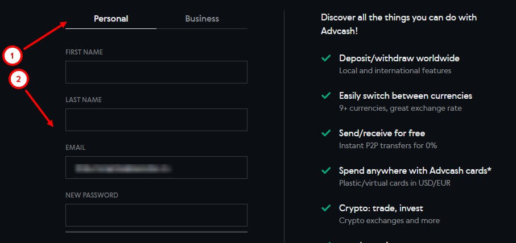Viewport: 516px width, 243px height.
Task: Focus the Email input field
Action: 156,167
